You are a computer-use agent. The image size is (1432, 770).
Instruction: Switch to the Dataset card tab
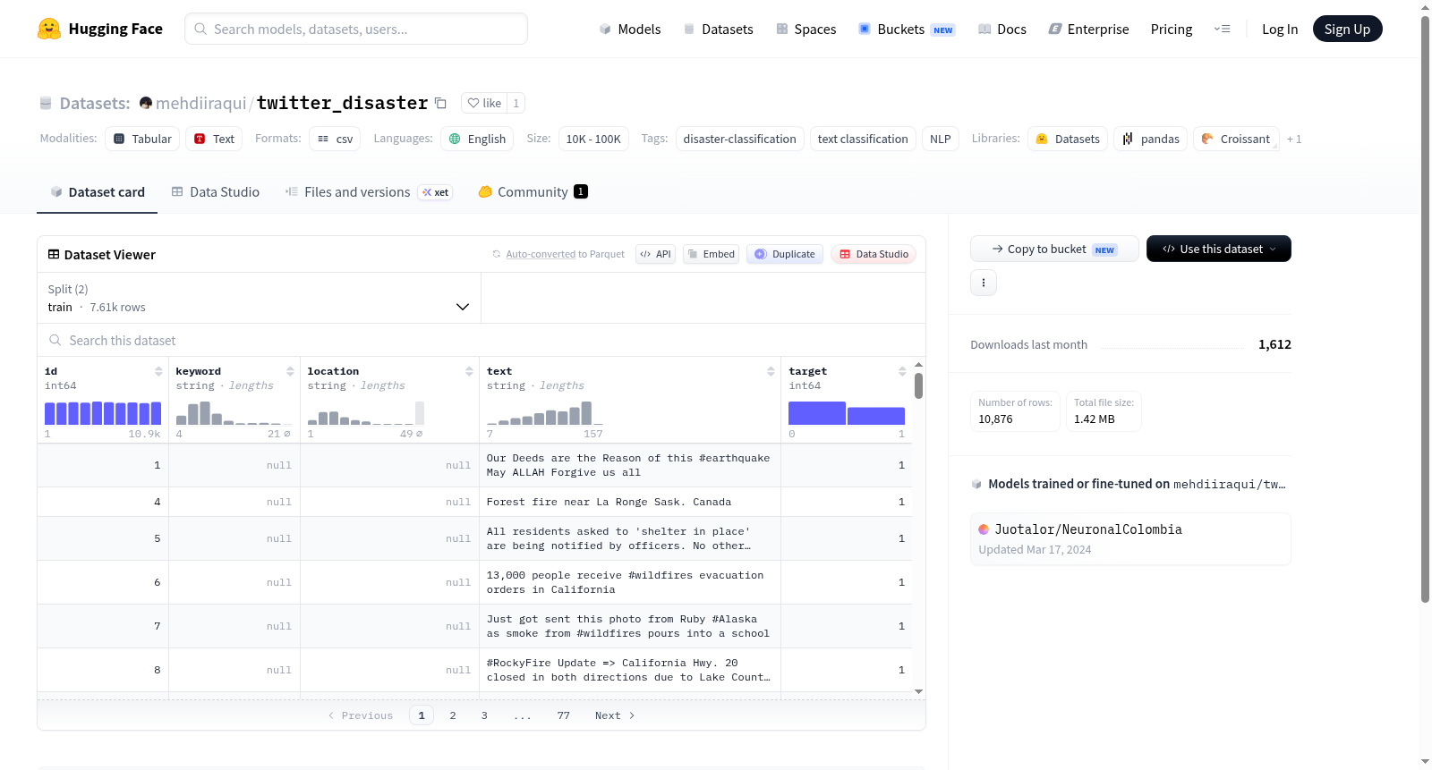[x=97, y=191]
